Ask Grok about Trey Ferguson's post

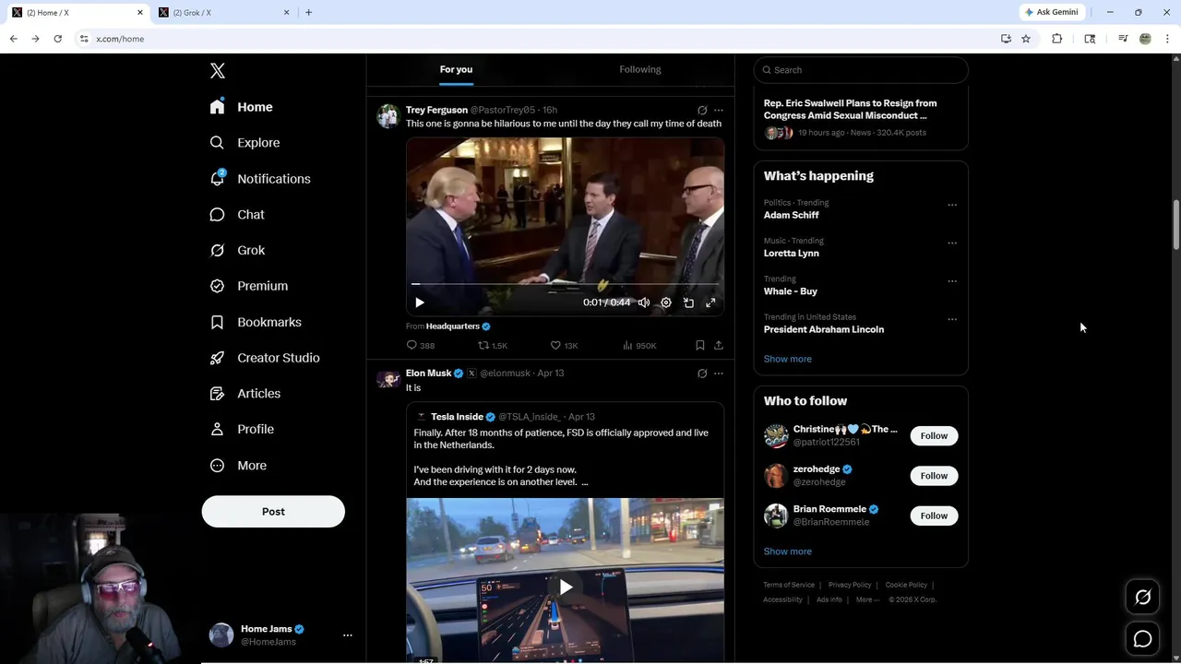[x=702, y=111]
